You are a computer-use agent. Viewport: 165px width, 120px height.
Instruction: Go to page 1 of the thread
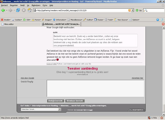coord(74,110)
